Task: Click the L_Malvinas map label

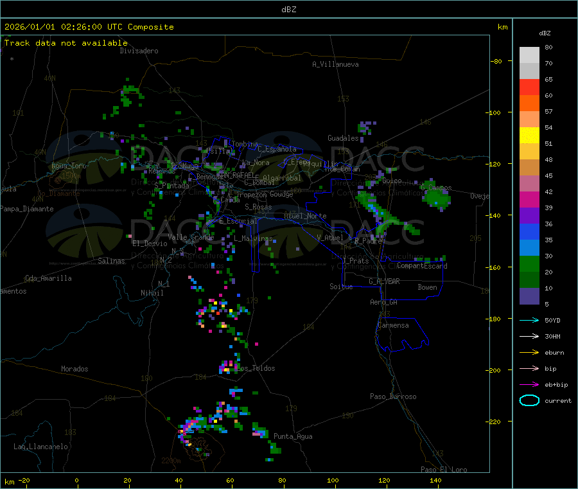Action: coord(253,238)
